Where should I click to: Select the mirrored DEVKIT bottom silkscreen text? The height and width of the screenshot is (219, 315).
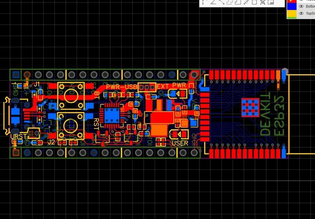265,114
